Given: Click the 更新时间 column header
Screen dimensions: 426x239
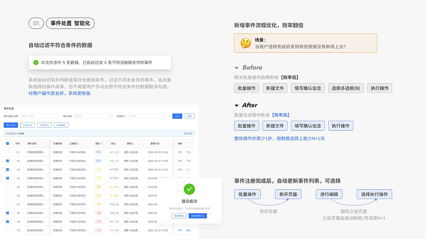Looking at the screenshot, I should [x=155, y=144].
